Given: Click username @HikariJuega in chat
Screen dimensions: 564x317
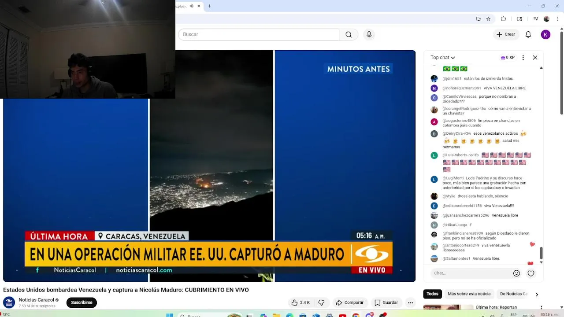Looking at the screenshot, I should click(455, 225).
